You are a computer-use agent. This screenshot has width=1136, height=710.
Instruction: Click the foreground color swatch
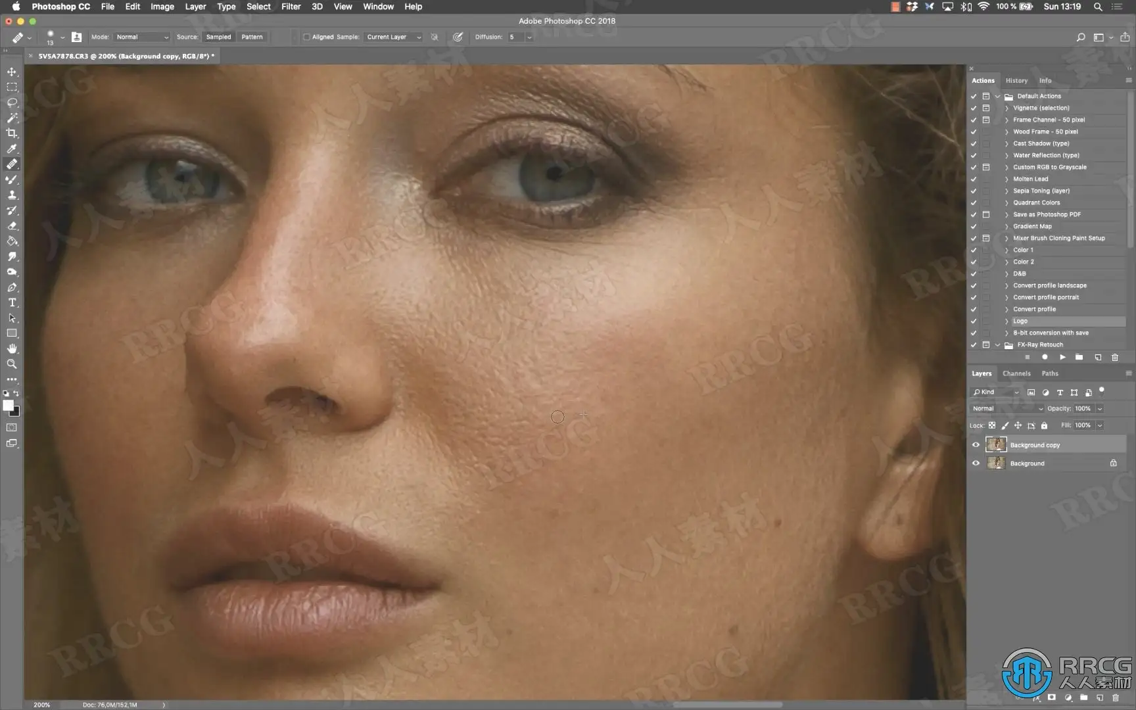[x=8, y=405]
